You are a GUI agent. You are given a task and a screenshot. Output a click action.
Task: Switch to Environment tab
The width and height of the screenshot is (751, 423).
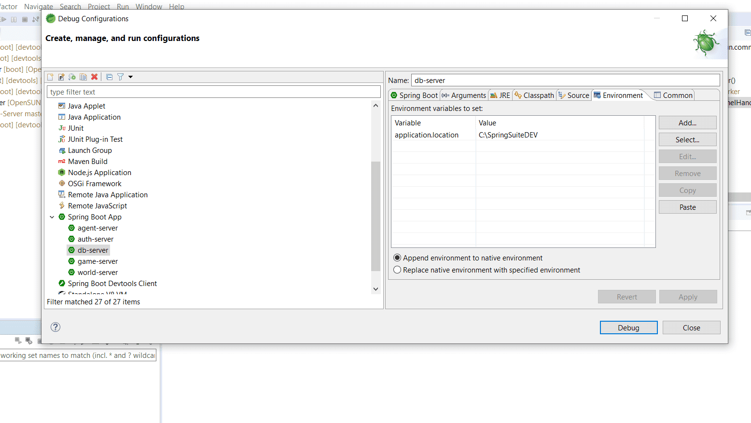point(618,95)
